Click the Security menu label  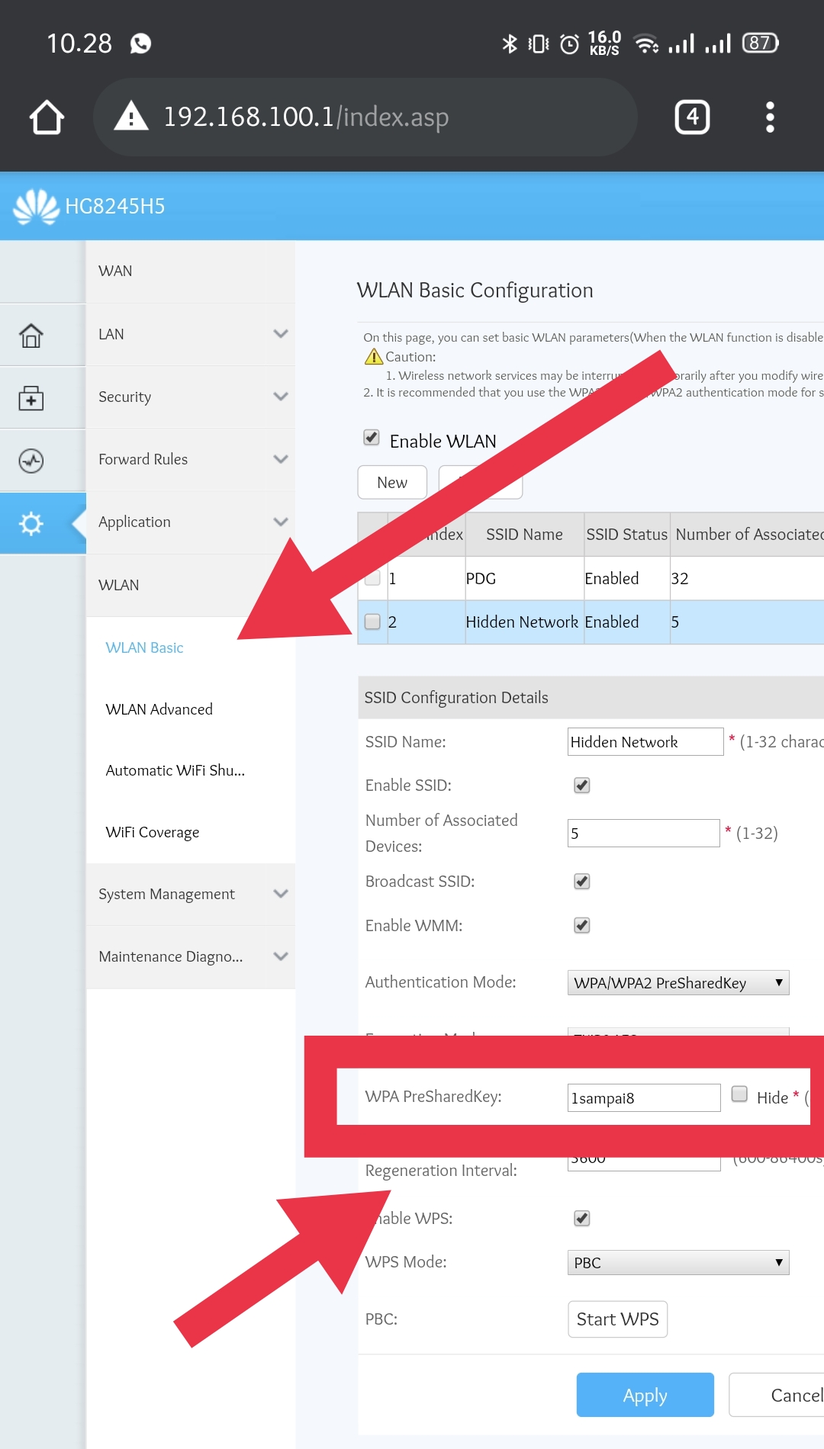(x=125, y=397)
